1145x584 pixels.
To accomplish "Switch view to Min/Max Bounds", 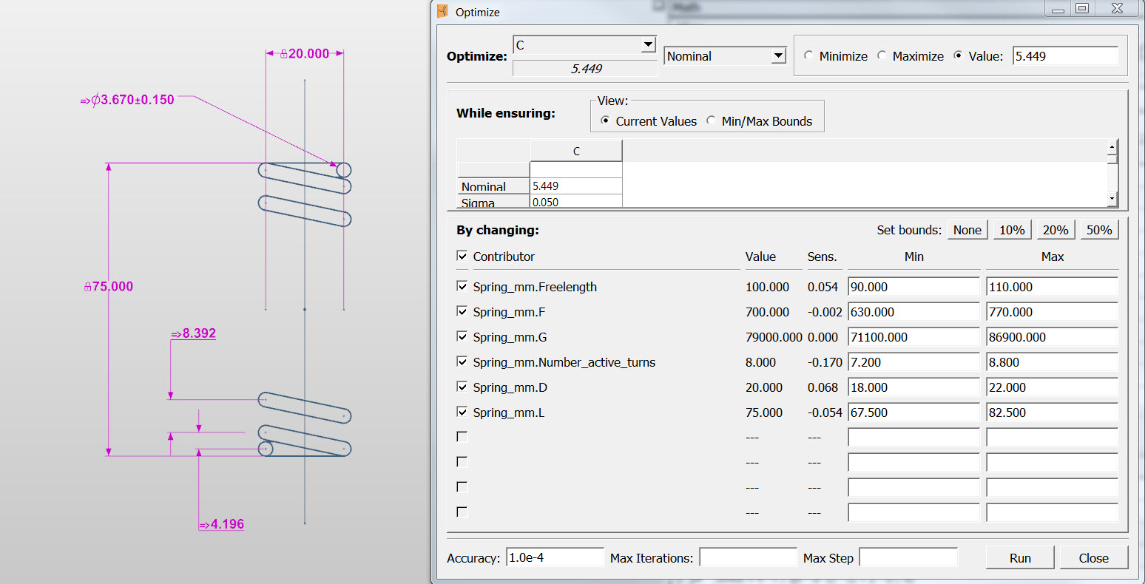I will tap(711, 121).
